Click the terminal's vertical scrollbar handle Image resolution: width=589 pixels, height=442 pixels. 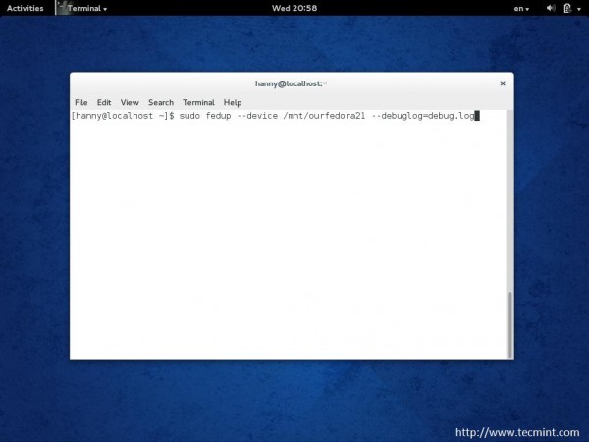[509, 325]
